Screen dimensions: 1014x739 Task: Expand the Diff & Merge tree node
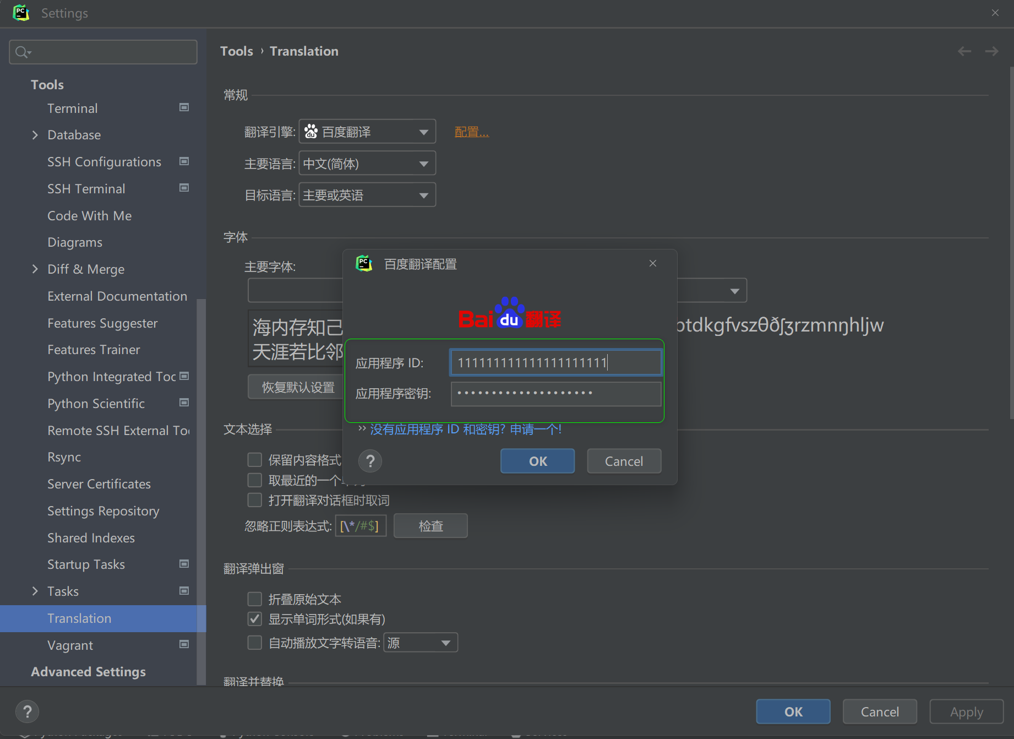pyautogui.click(x=35, y=269)
